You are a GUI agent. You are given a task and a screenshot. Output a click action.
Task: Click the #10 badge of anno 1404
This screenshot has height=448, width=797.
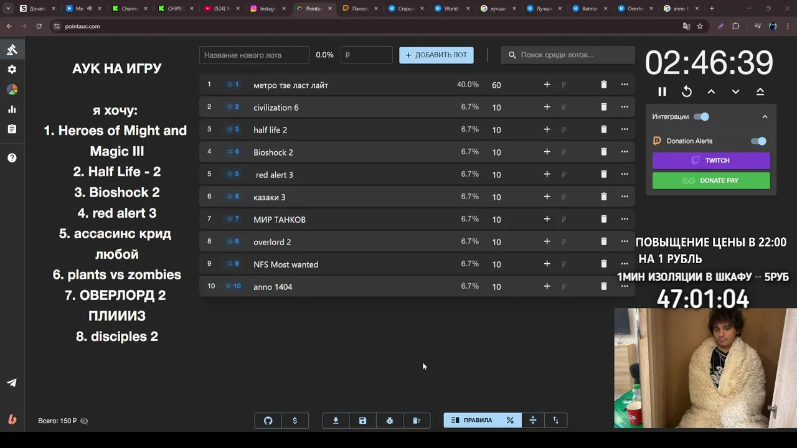coord(233,286)
